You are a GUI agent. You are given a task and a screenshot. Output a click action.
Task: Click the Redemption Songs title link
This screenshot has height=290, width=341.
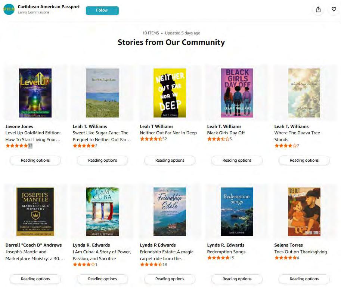coord(226,252)
